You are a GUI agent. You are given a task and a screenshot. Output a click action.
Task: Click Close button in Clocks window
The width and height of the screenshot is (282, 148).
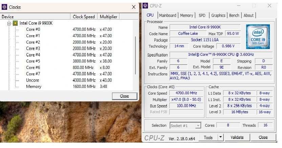coord(125,96)
